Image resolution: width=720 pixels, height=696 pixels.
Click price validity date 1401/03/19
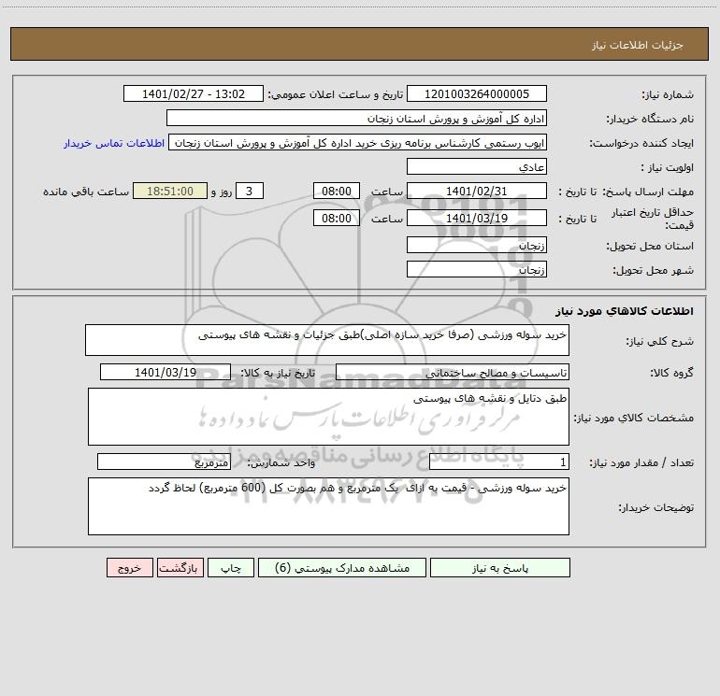pos(477,218)
